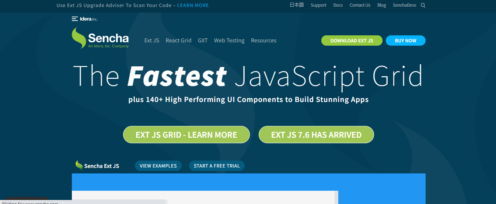Image resolution: width=496 pixels, height=204 pixels.
Task: Click EXT JS GRID - LEARN MORE button
Action: click(186, 135)
